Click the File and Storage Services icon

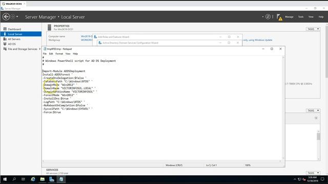click(5, 49)
